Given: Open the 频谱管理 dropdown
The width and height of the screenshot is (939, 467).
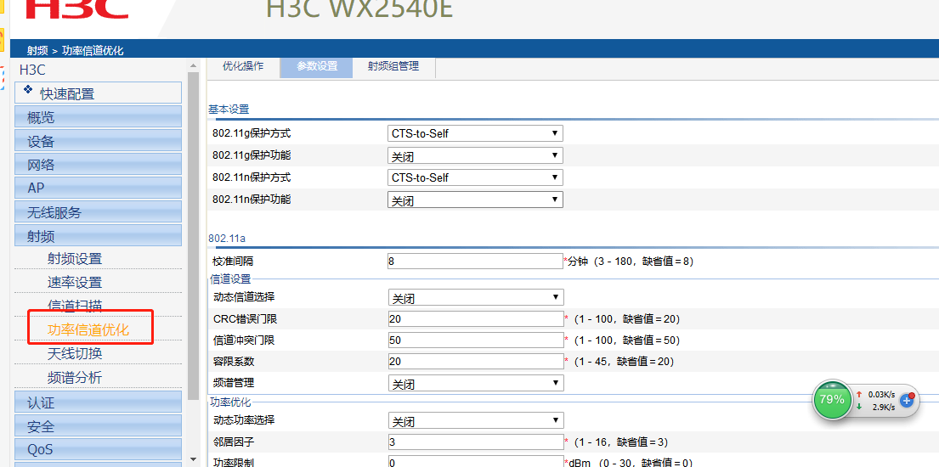Looking at the screenshot, I should [x=475, y=383].
